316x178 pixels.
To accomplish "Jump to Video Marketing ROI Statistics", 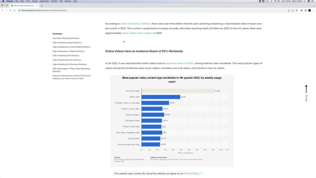I will pos(66,56).
